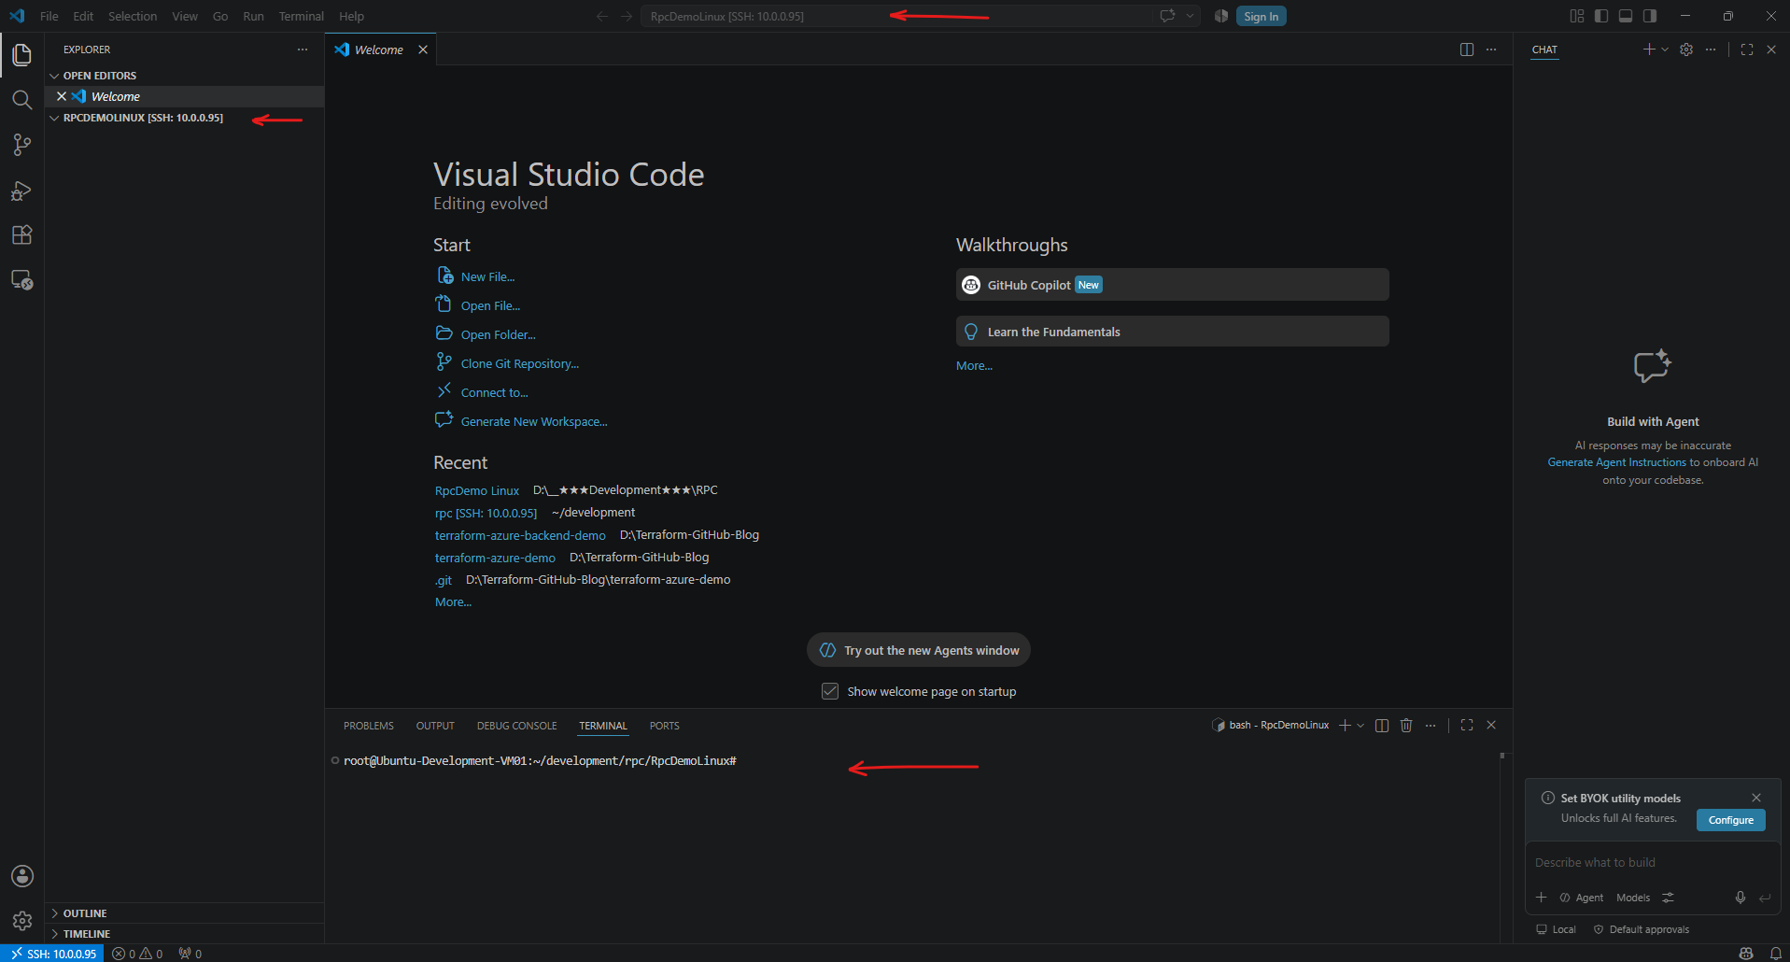Click Sign In button
The height and width of the screenshot is (962, 1790).
coord(1261,16)
